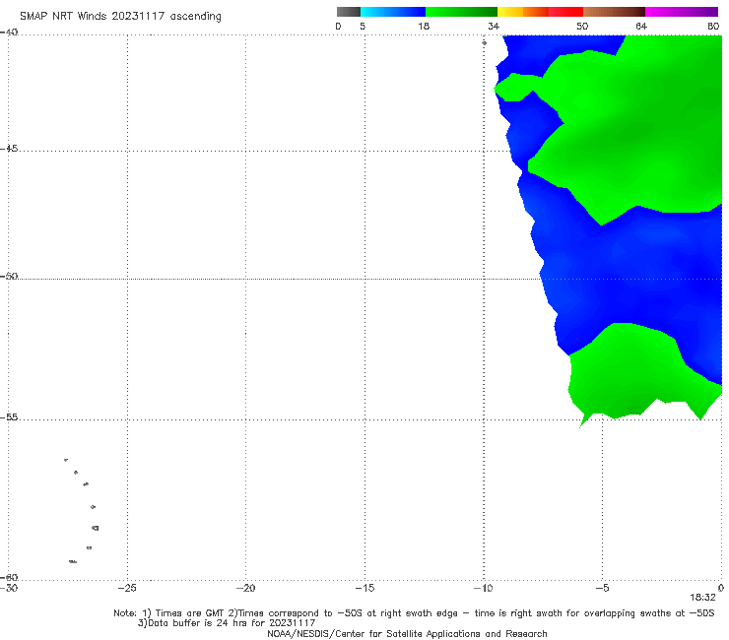Click the '64' label under the color scale
The height and width of the screenshot is (640, 729).
tap(641, 26)
